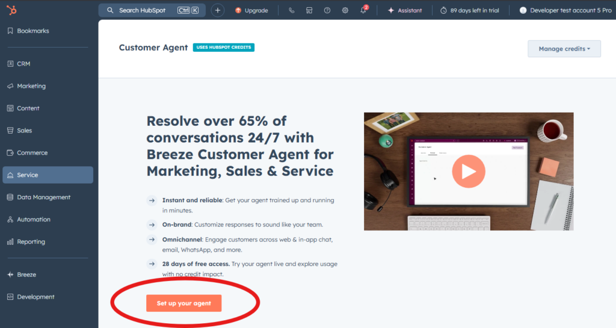Click the Content sidebar icon

(x=10, y=108)
